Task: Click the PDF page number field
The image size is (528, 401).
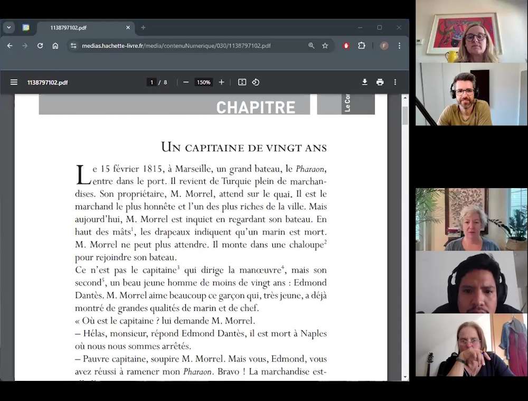Action: (152, 82)
